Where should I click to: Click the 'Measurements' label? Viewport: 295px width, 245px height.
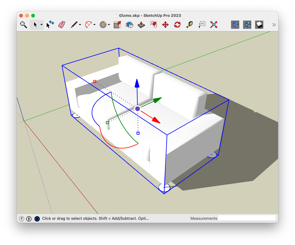pyautogui.click(x=204, y=218)
